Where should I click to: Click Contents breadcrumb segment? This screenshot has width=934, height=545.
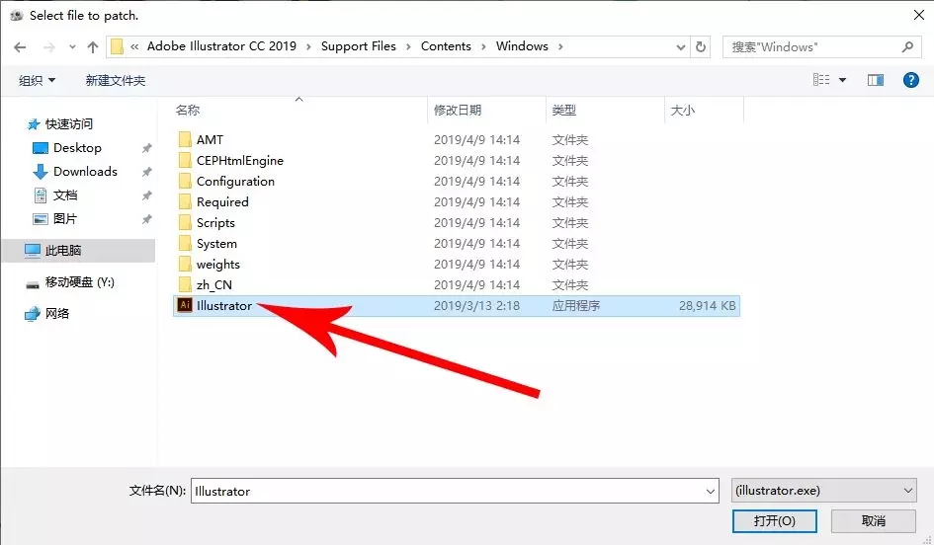[446, 46]
